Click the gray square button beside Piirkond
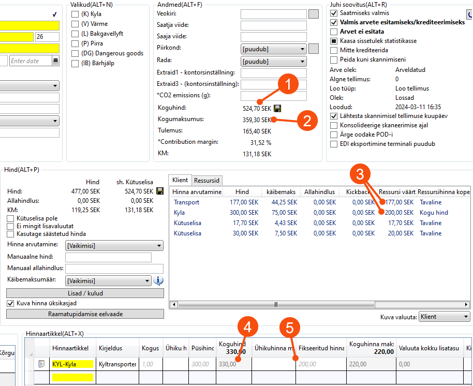 tap(313, 49)
